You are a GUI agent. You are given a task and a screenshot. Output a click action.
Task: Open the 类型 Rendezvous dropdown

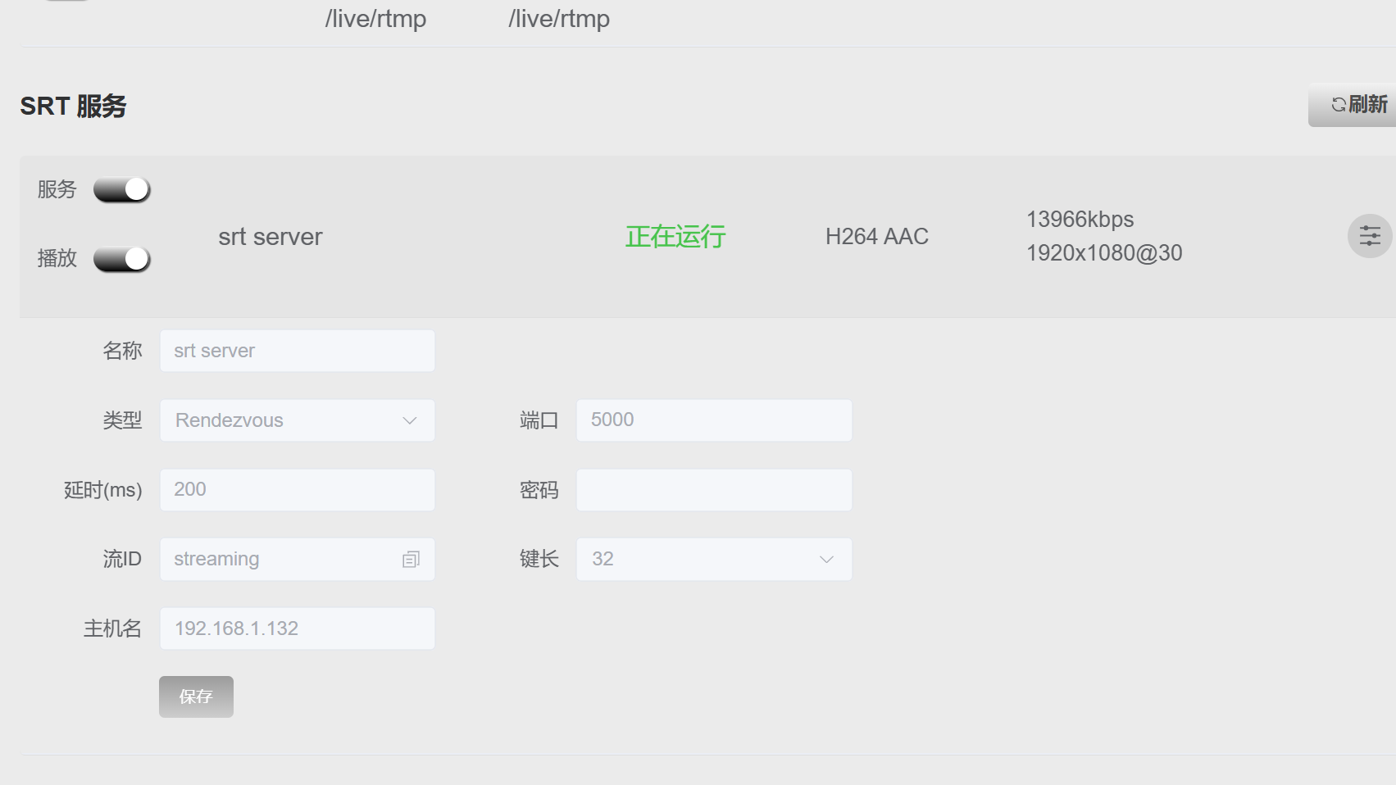coord(298,420)
